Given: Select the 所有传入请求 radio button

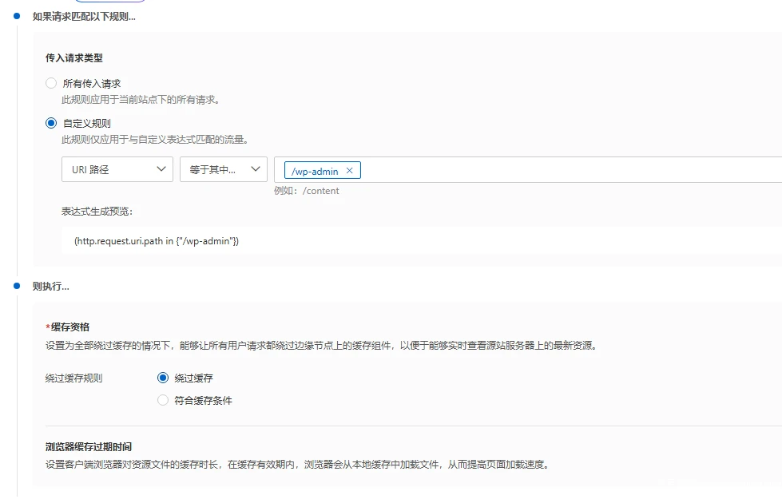Looking at the screenshot, I should pos(51,83).
